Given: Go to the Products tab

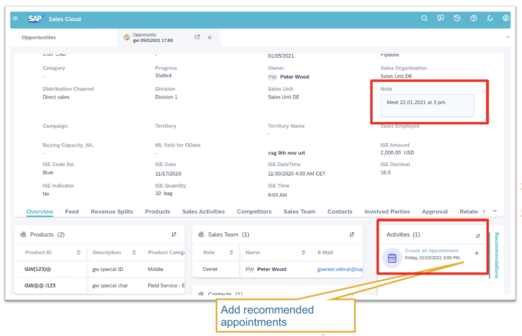Looking at the screenshot, I should tap(158, 211).
